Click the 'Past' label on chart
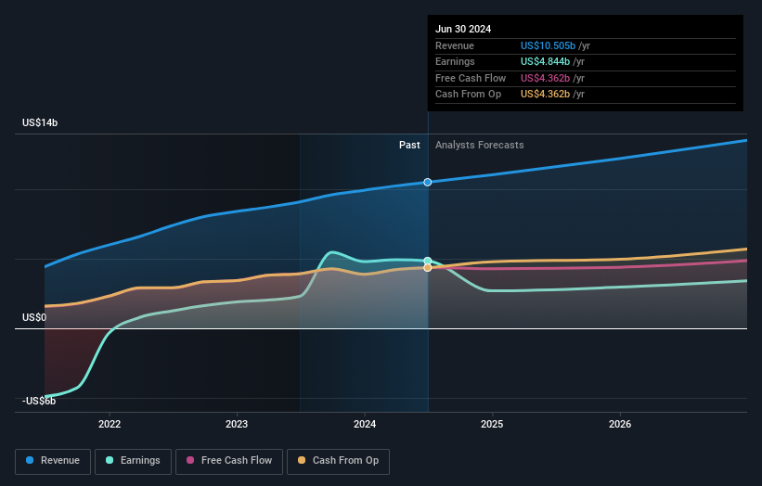Viewport: 762px width, 486px height. pyautogui.click(x=409, y=145)
